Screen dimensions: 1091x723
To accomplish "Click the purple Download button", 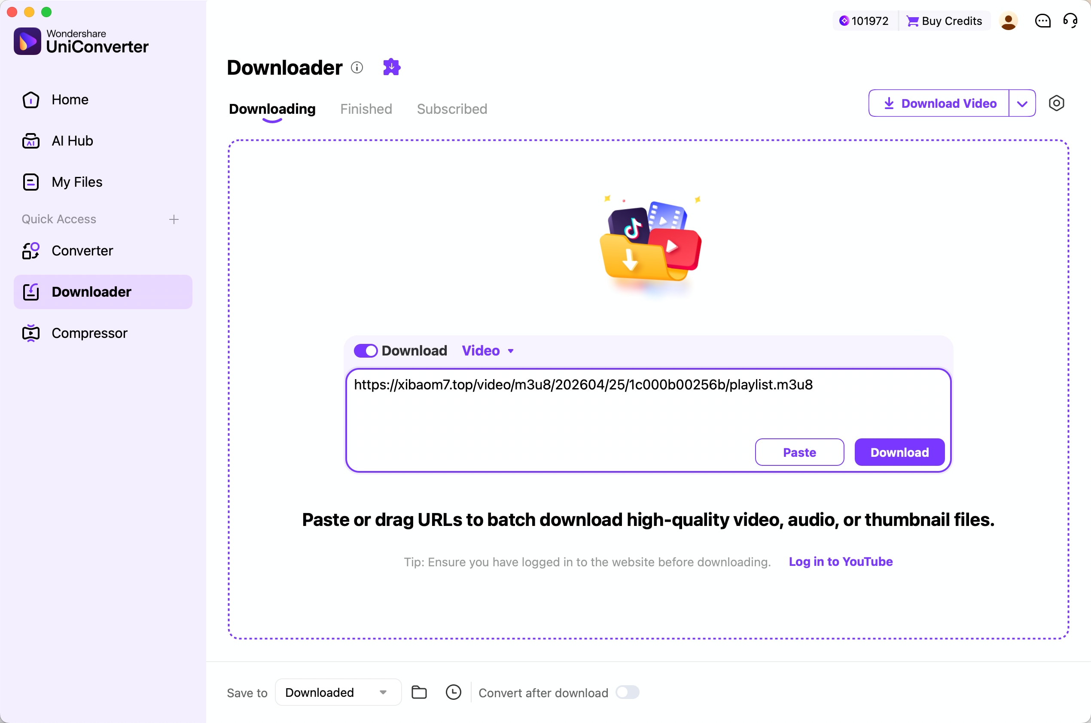I will coord(899,453).
